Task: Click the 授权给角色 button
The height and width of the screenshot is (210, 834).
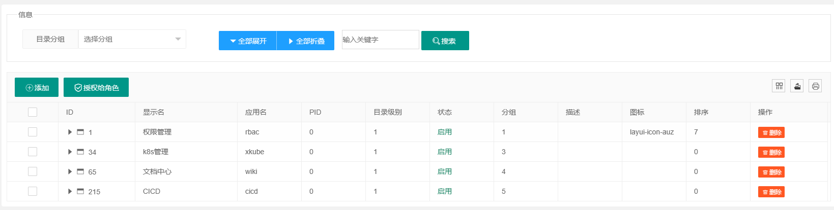Action: (96, 87)
